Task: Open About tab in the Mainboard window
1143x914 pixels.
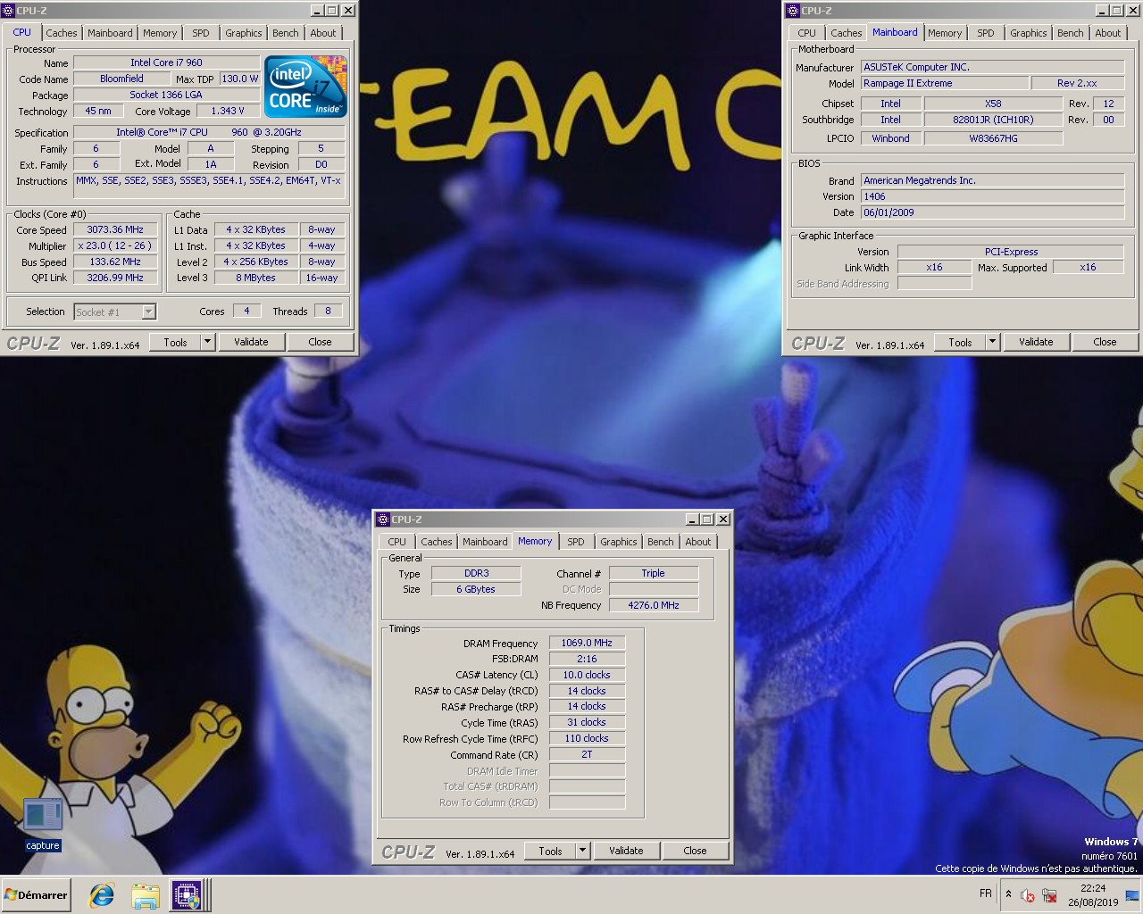Action: pyautogui.click(x=1108, y=33)
